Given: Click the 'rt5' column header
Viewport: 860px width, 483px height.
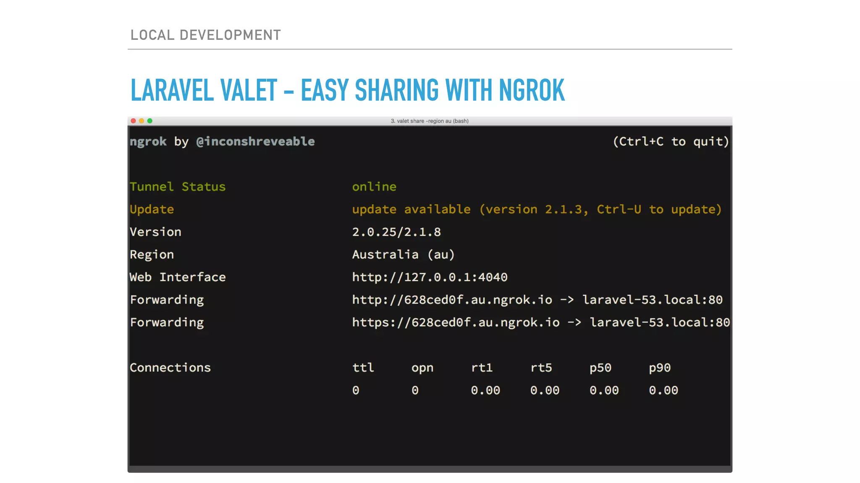Looking at the screenshot, I should 541,368.
